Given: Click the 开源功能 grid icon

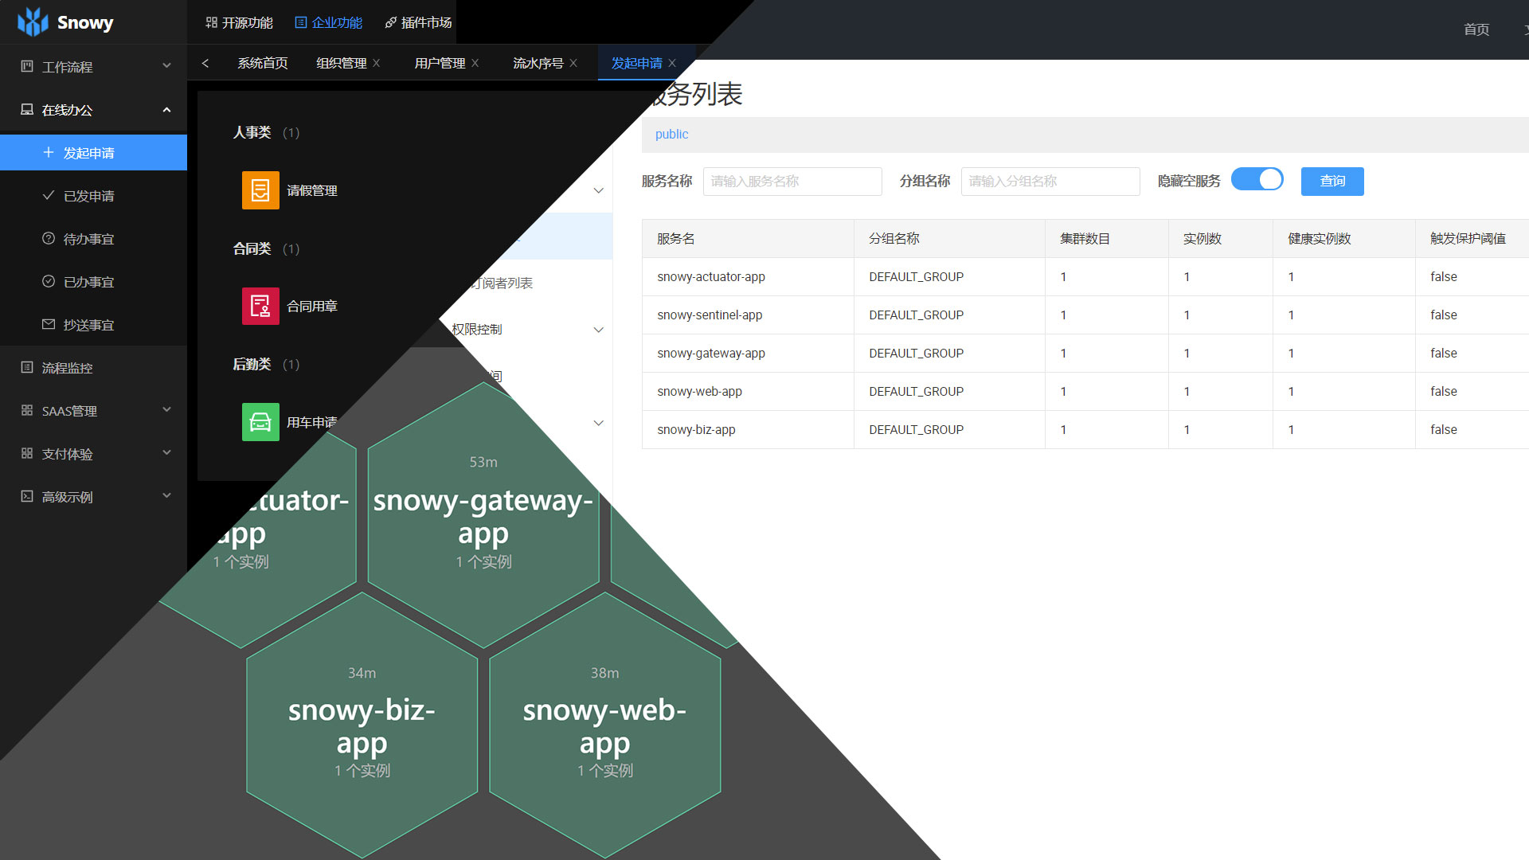Looking at the screenshot, I should (211, 23).
